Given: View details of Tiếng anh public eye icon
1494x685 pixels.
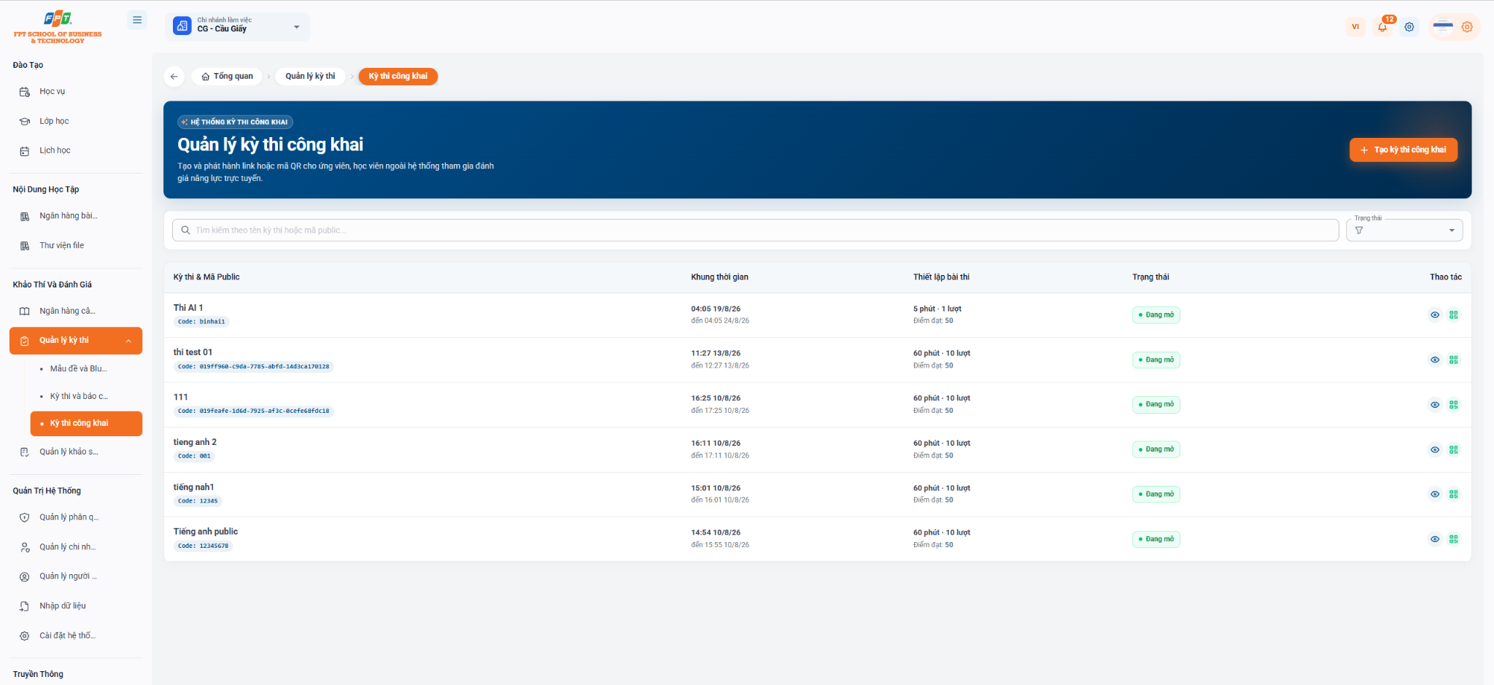Looking at the screenshot, I should pos(1435,540).
